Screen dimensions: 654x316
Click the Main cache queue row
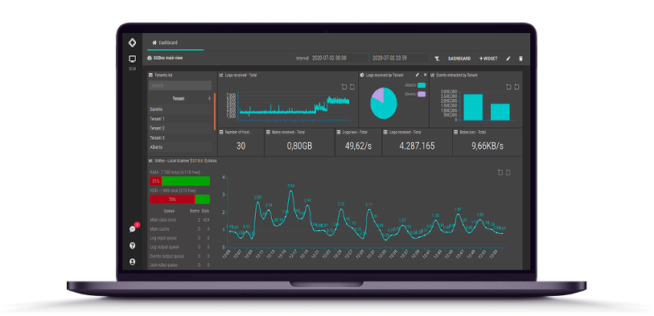pos(179,229)
